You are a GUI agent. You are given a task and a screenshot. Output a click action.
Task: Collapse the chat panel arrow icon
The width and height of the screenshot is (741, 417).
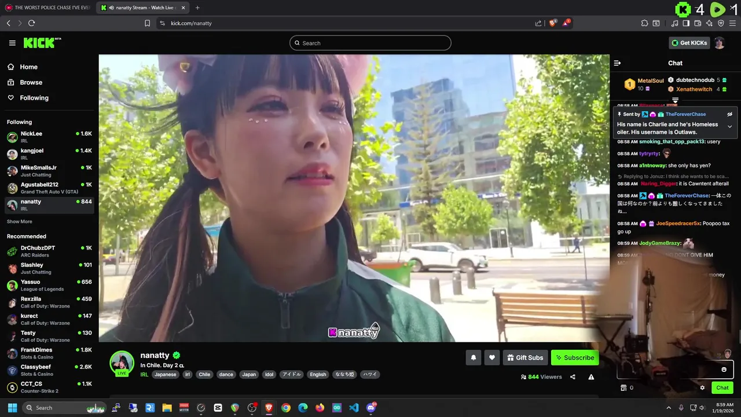[617, 63]
